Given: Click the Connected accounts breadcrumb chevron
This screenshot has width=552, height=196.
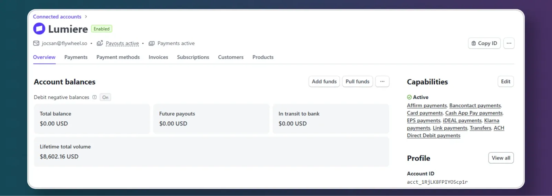Looking at the screenshot, I should click(x=86, y=17).
